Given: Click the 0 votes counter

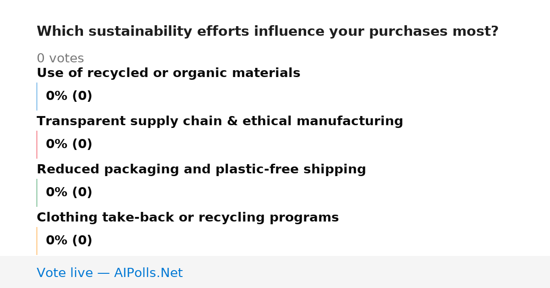Looking at the screenshot, I should (x=60, y=59).
